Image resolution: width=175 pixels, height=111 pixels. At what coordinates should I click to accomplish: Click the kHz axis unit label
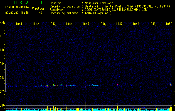point(3,22)
